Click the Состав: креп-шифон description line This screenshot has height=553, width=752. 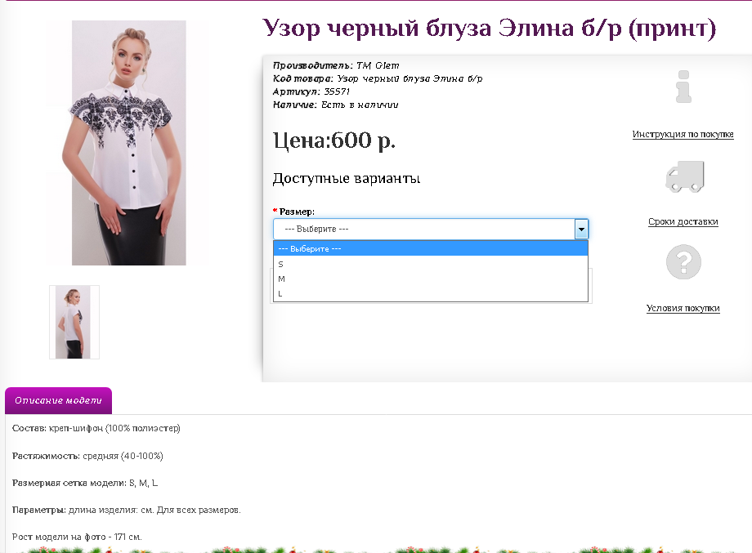(x=96, y=428)
